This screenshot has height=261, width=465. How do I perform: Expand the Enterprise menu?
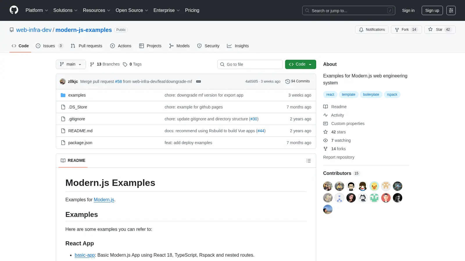(167, 10)
